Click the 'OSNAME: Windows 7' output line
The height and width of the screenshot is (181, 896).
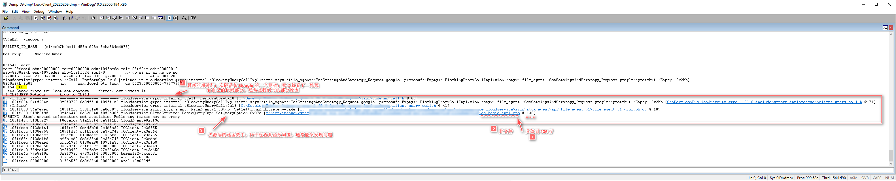(x=23, y=39)
